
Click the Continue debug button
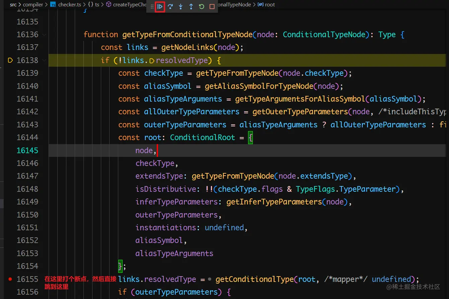pyautogui.click(x=160, y=6)
